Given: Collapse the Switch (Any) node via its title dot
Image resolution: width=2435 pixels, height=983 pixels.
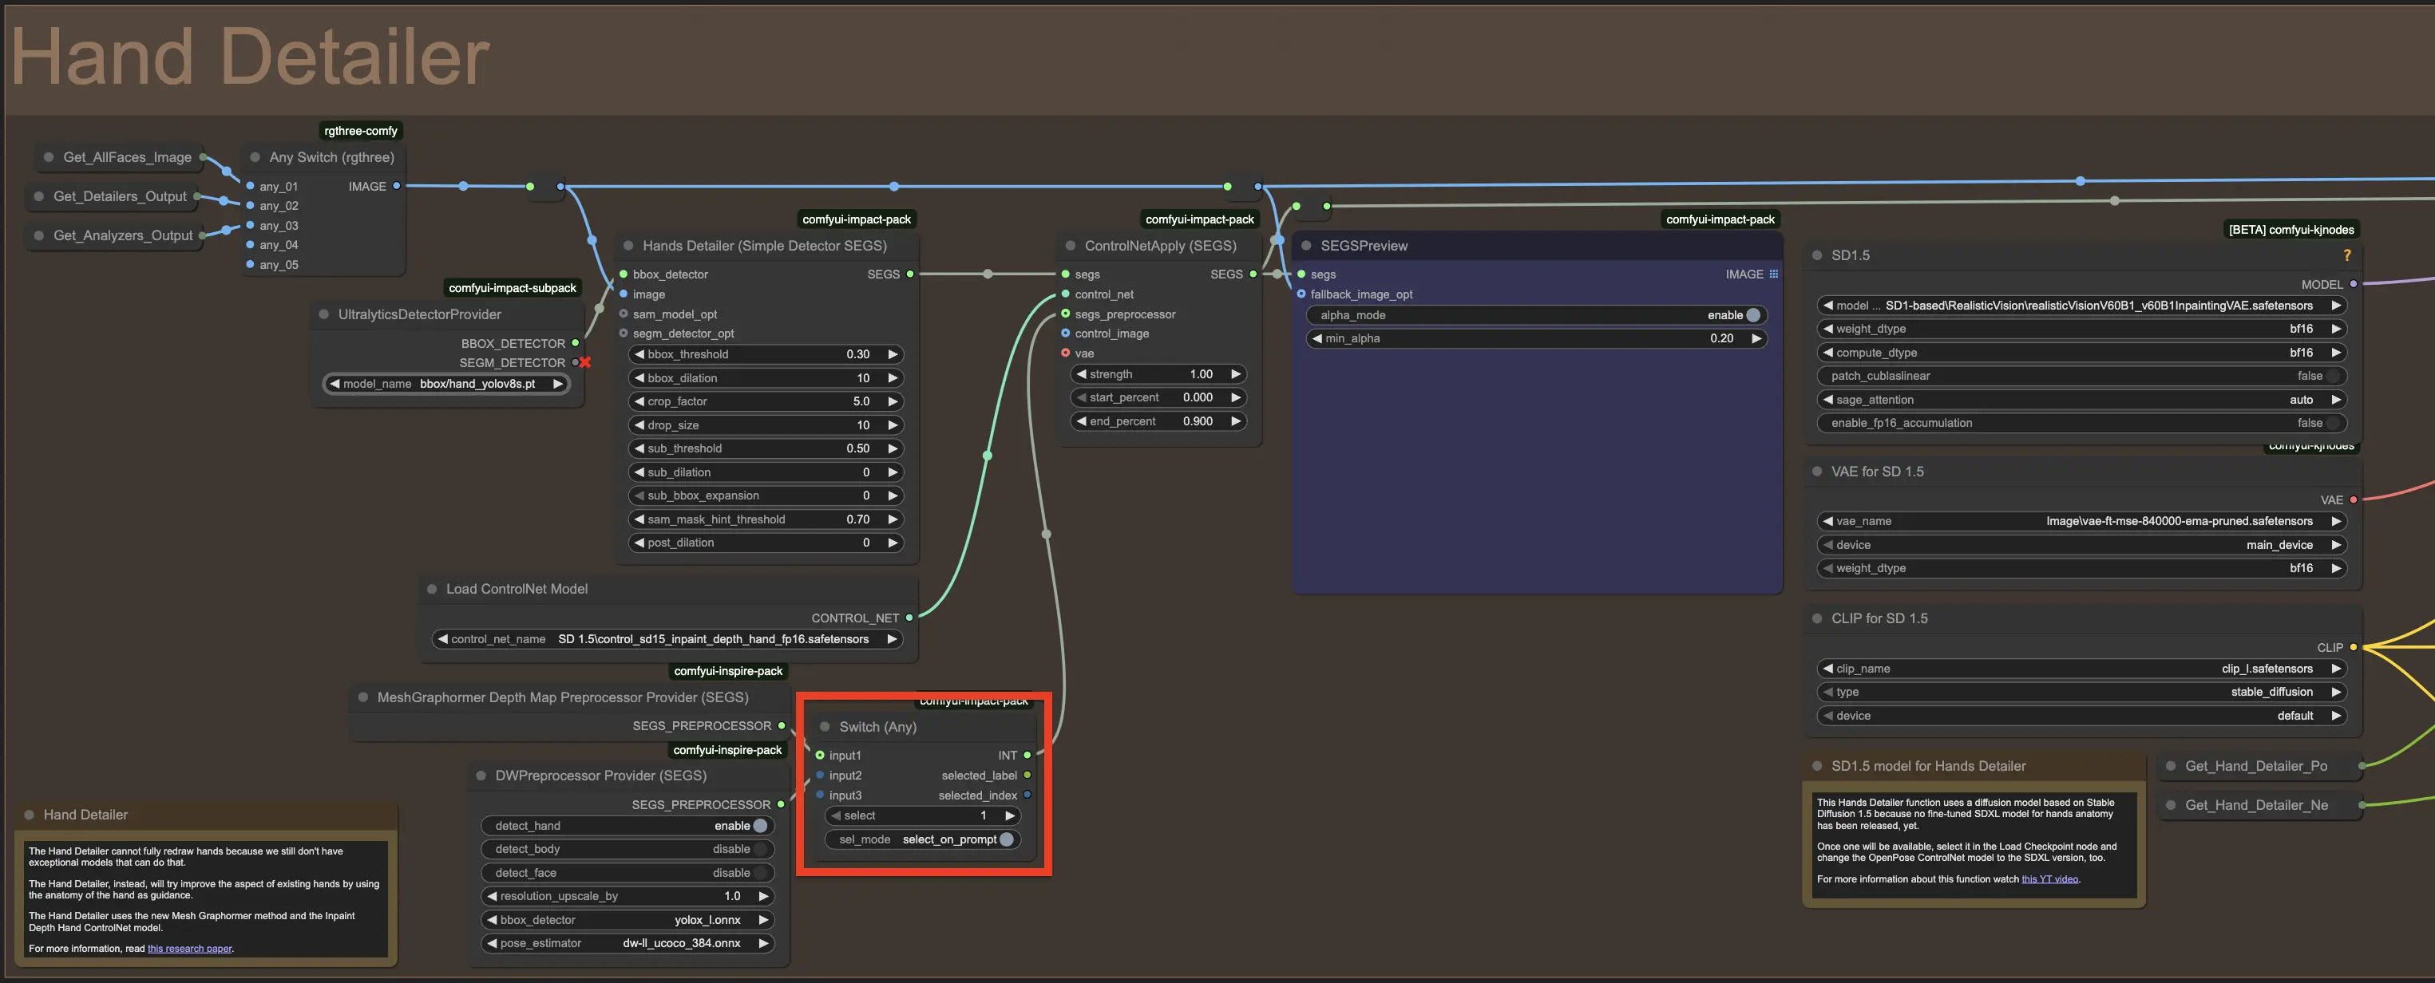Looking at the screenshot, I should [x=824, y=726].
